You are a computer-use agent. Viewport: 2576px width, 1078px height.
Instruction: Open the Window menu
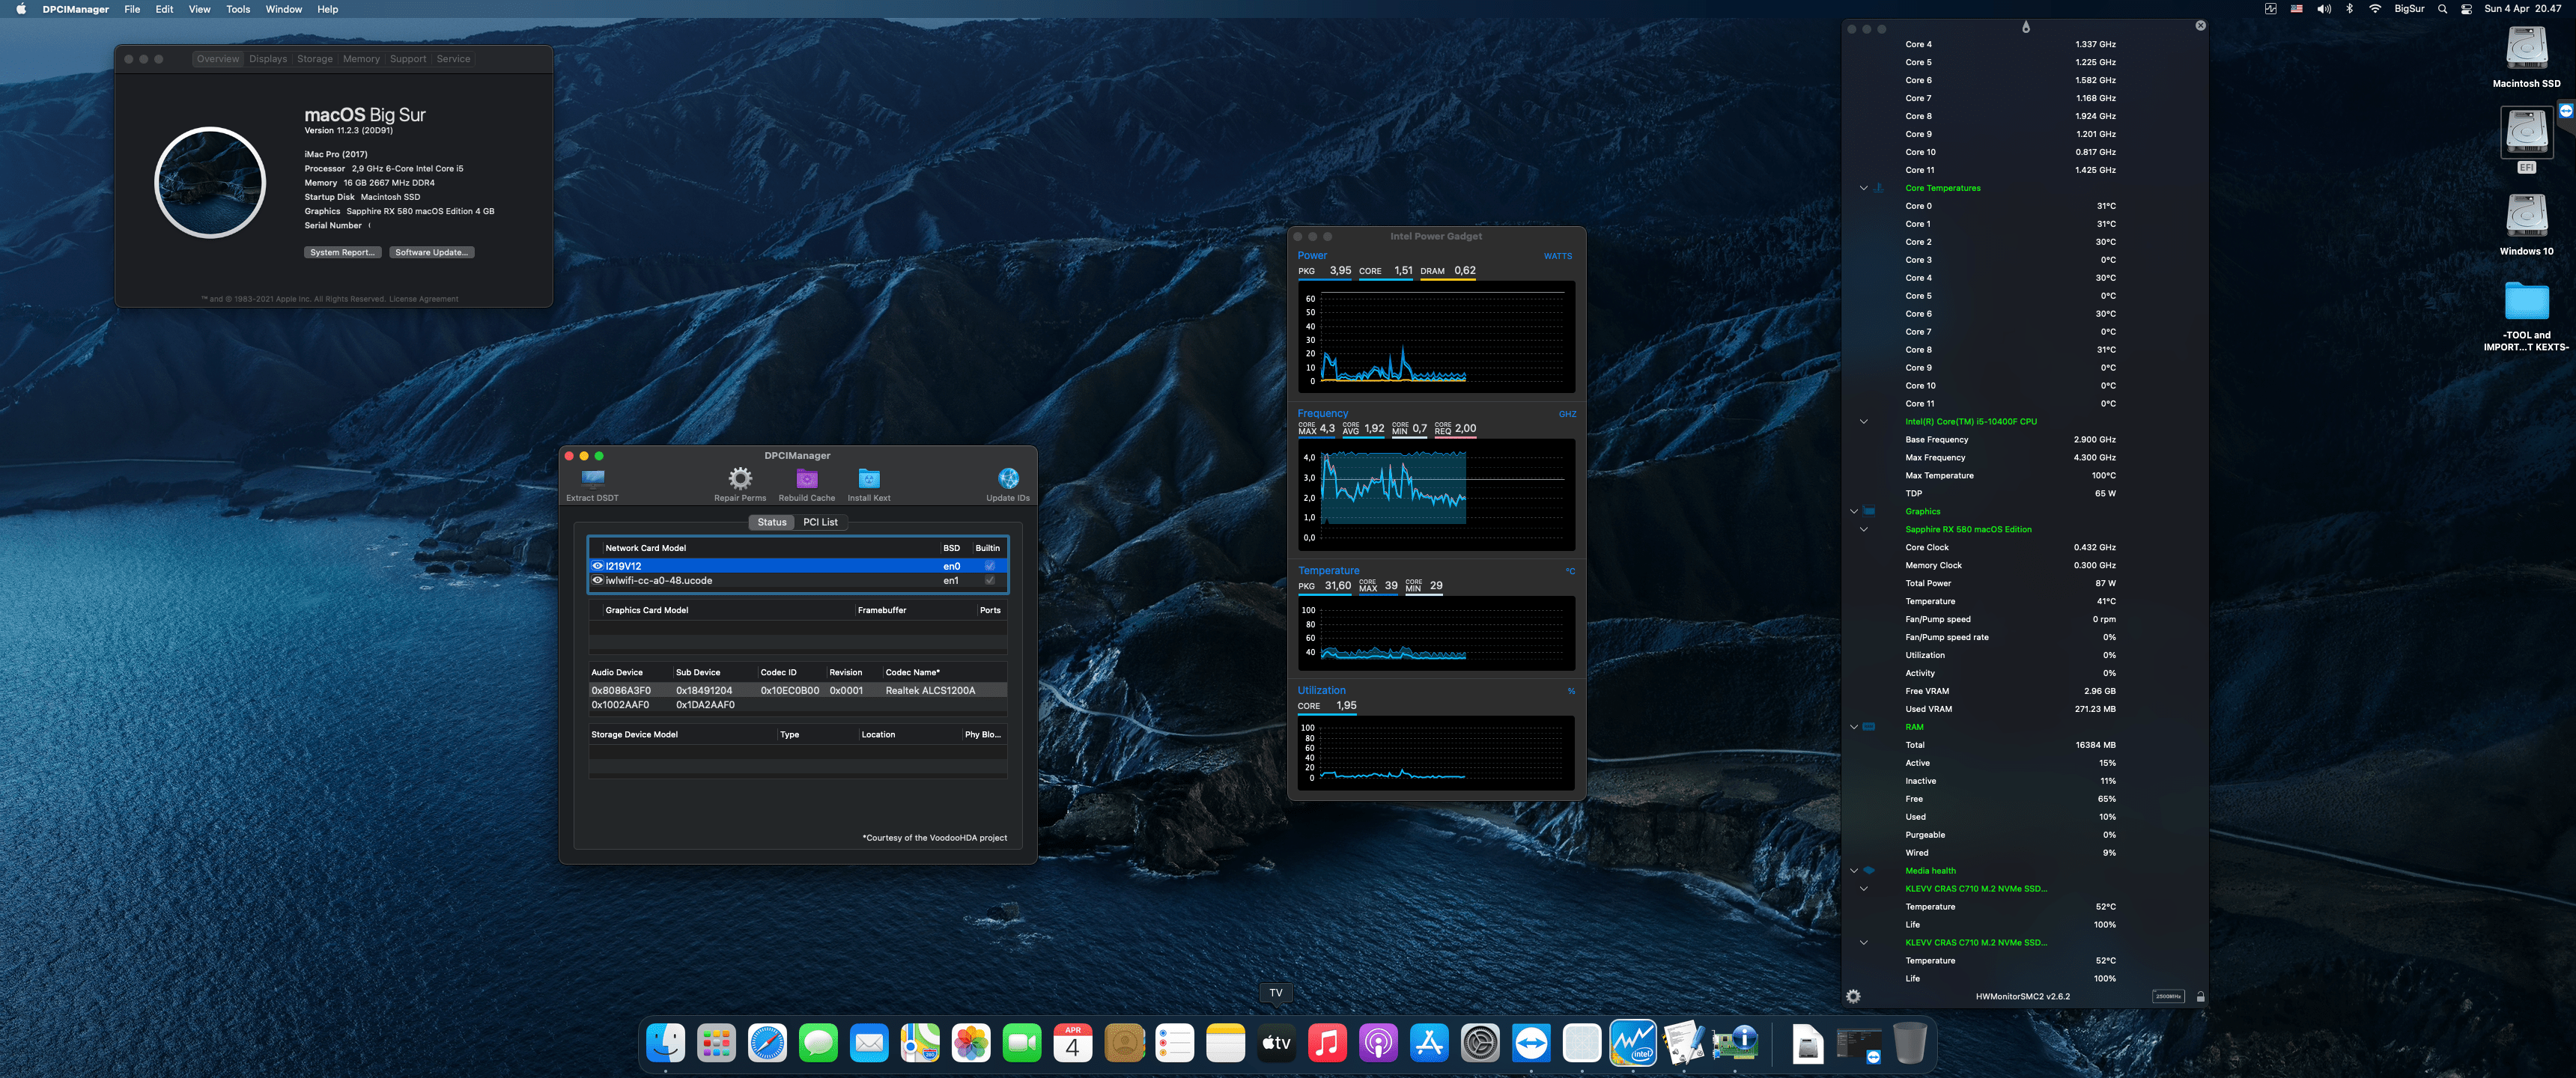(284, 9)
